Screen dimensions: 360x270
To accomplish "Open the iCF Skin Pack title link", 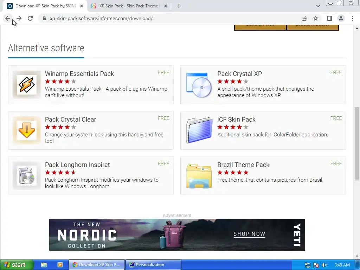I will coord(237,120).
